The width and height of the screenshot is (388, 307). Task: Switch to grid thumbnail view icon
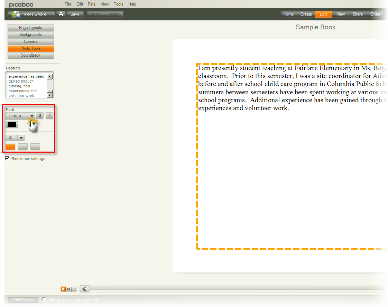[x=74, y=289]
